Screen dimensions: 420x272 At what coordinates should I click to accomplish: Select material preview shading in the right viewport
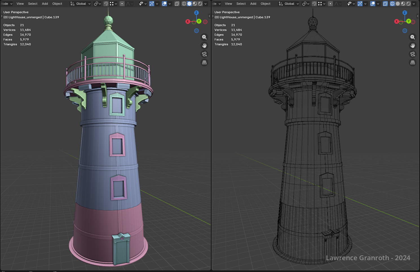pyautogui.click(x=403, y=4)
